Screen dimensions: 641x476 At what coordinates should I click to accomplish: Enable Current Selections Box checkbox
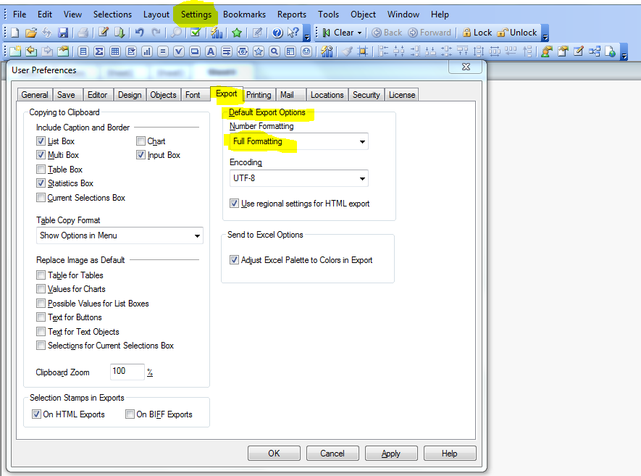coord(41,198)
